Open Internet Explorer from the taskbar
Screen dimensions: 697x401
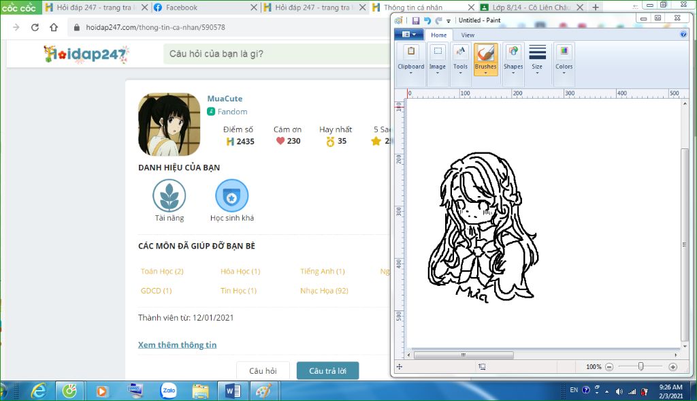coord(39,391)
